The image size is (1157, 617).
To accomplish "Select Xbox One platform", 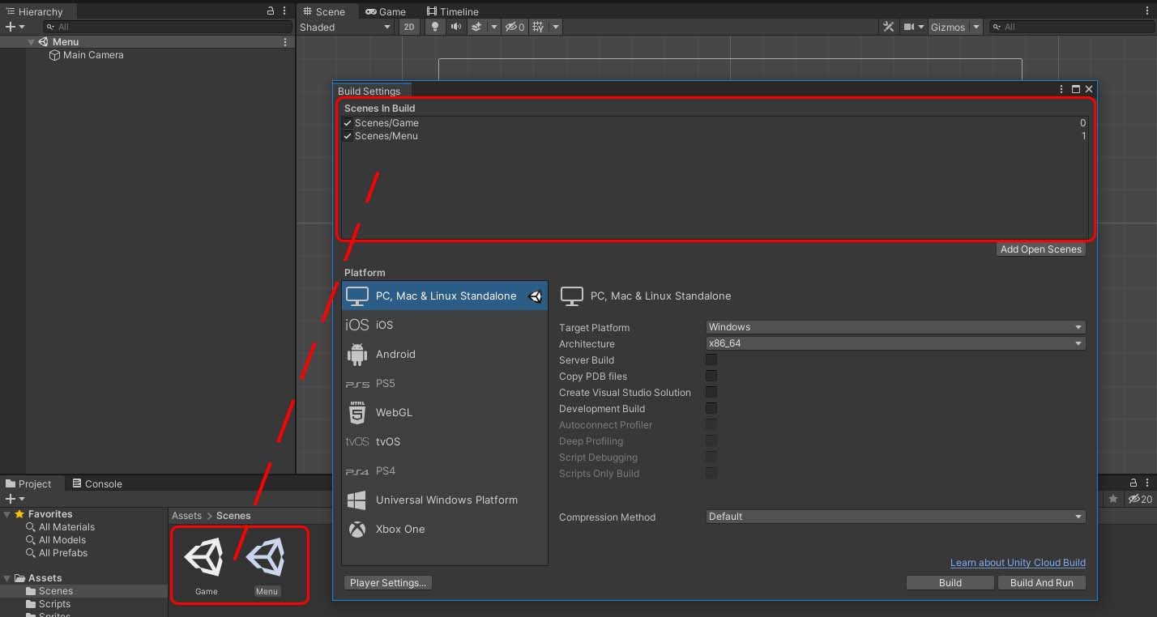I will pos(445,529).
